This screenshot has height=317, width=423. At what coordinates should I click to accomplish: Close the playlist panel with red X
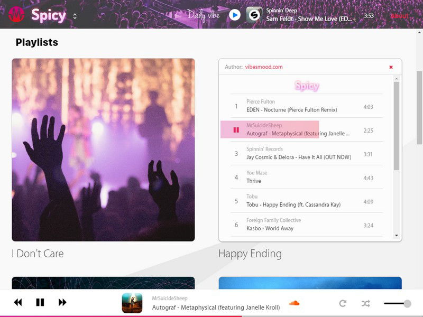pyautogui.click(x=391, y=67)
